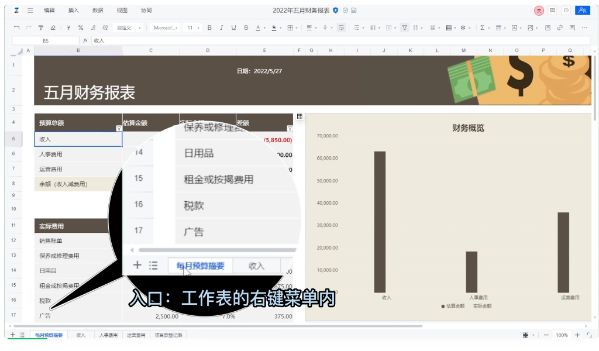Open the 协同 menu
Viewport: 599px width, 351px height.
click(x=146, y=11)
